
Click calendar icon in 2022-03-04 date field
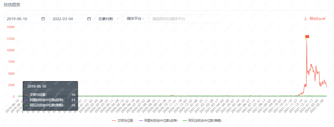tap(89, 19)
